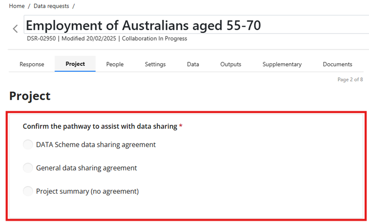Click the request title input field
The height and width of the screenshot is (222, 369).
[196, 24]
